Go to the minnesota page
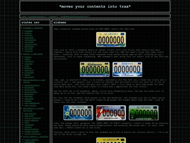Image resolution: width=190 pixels, height=143 pixels. pyautogui.click(x=30, y=90)
